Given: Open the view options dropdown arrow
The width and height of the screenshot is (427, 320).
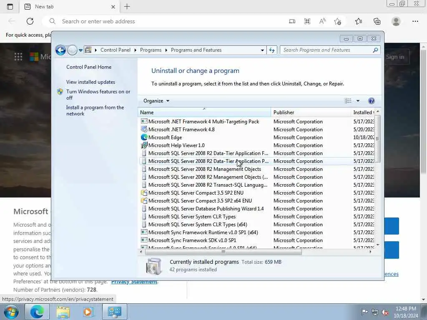Looking at the screenshot, I should [x=358, y=101].
